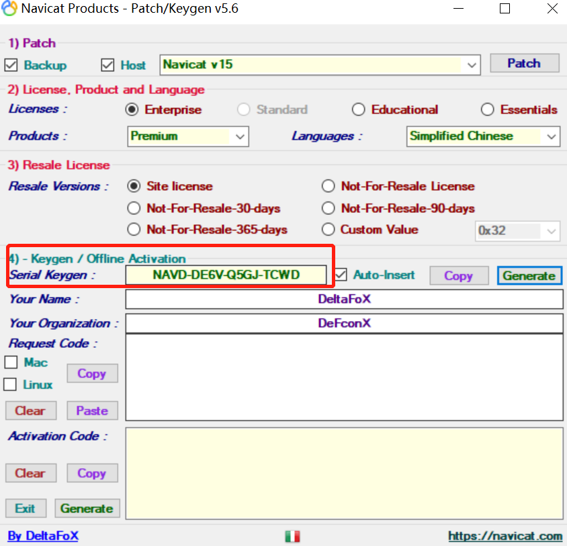Click the Copy button for Request Code
Screen dimensions: 567x546
pyautogui.click(x=92, y=373)
